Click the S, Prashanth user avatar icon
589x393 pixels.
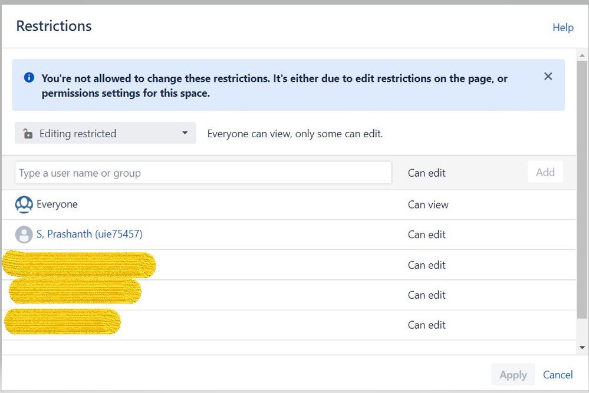coord(24,235)
